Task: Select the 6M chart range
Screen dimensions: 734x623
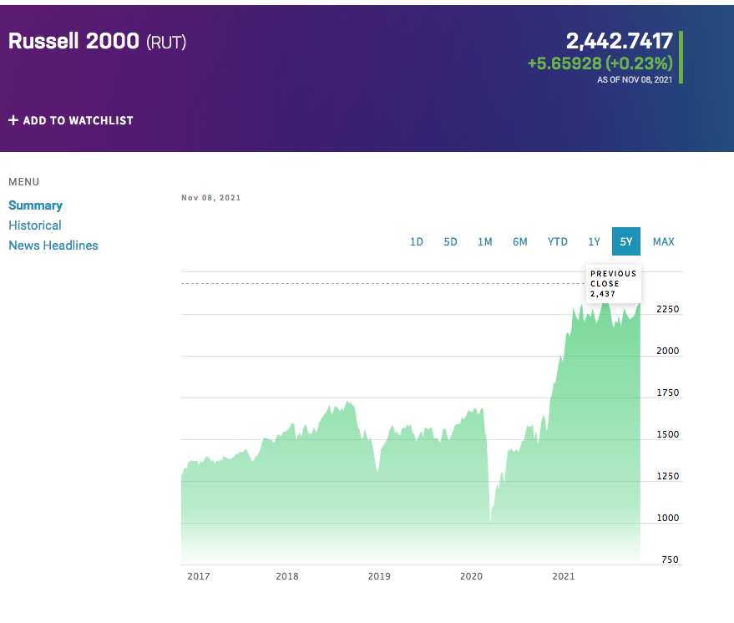Action: pos(520,241)
